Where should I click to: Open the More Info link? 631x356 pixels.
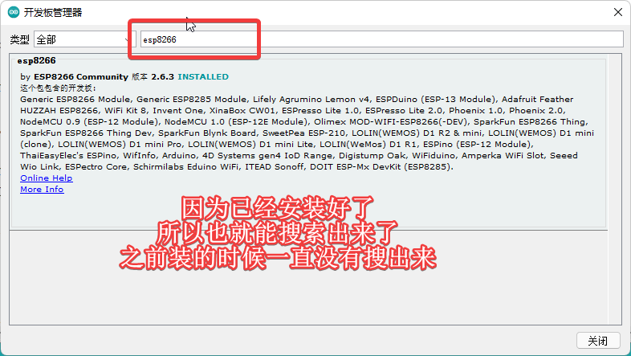[x=42, y=190]
